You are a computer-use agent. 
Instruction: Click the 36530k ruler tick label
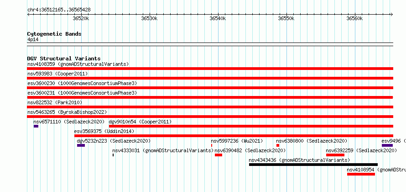click(150, 18)
